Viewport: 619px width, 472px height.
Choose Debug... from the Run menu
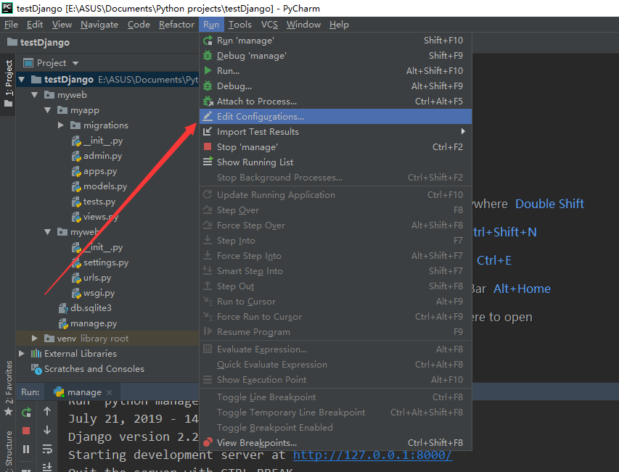pyautogui.click(x=335, y=86)
